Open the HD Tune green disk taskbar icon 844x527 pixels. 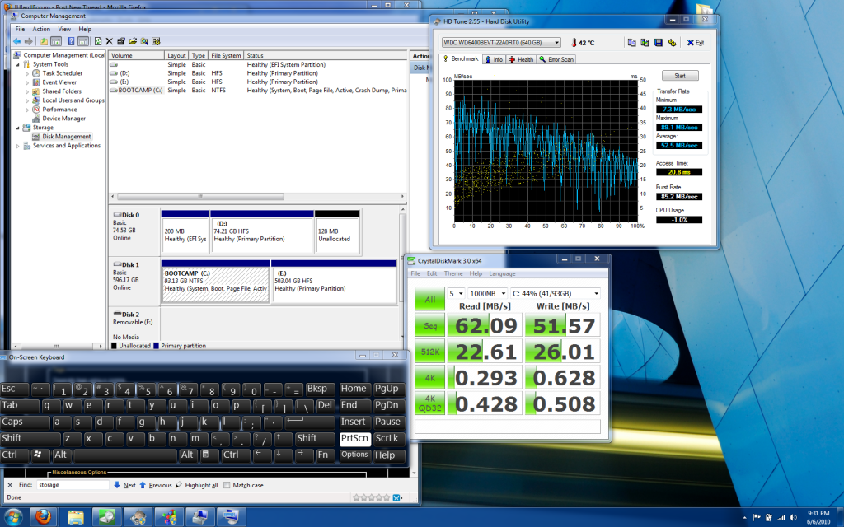click(106, 517)
